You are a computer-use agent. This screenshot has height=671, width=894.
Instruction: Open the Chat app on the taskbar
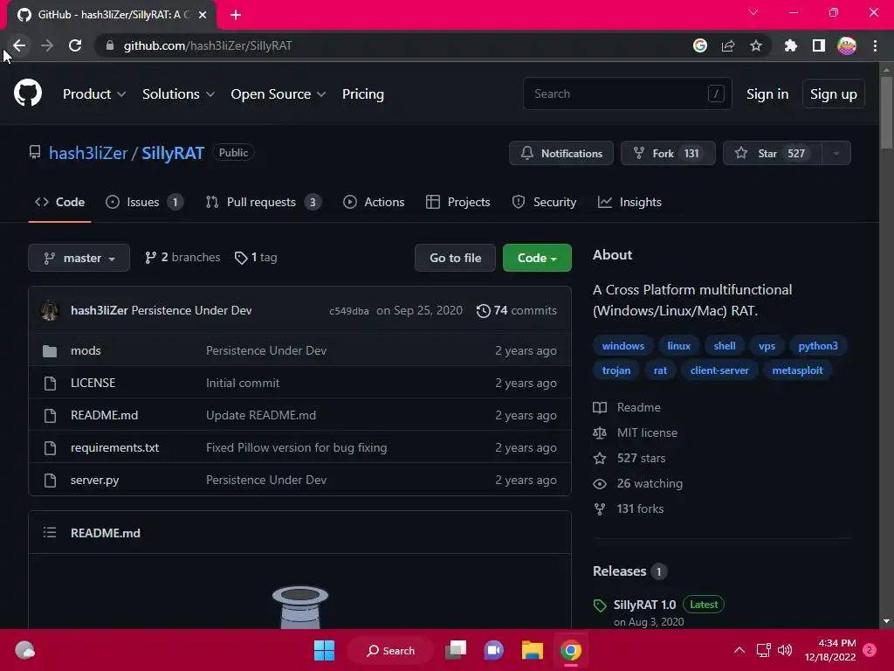pos(494,650)
